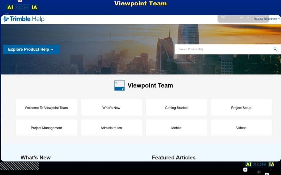Select the Administration tile
This screenshot has width=281, height=175.
[x=111, y=127]
